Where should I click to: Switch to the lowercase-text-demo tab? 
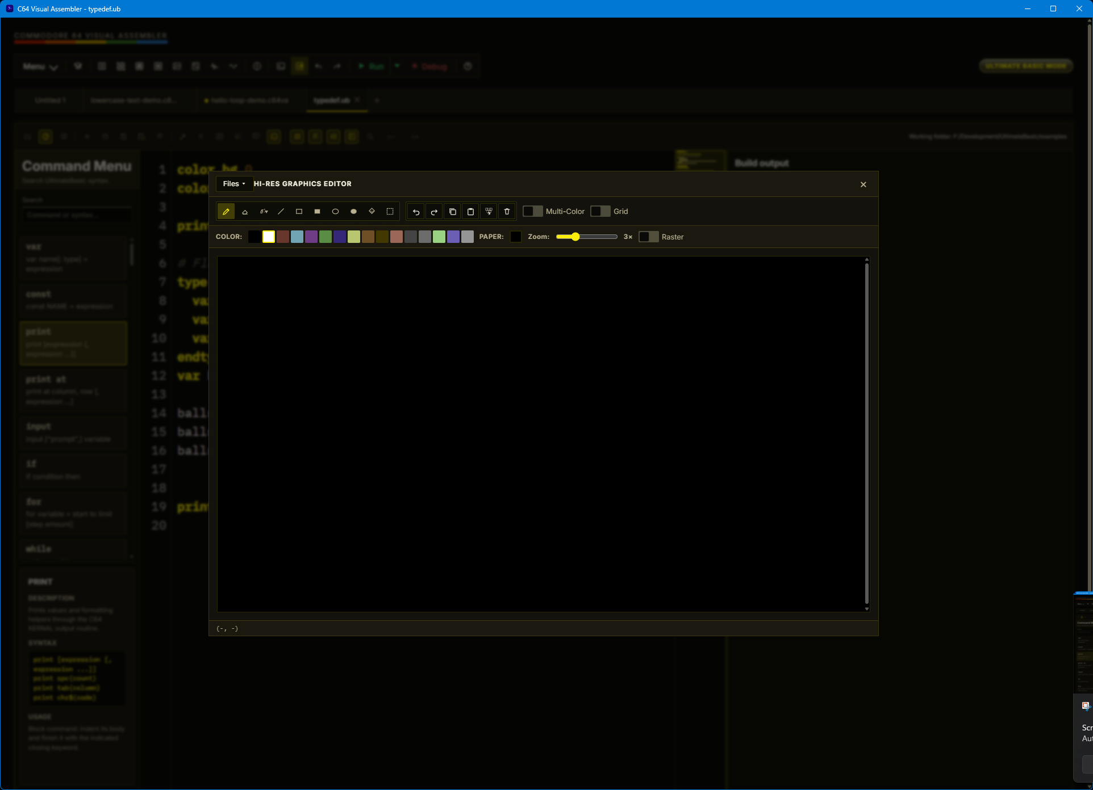point(134,100)
